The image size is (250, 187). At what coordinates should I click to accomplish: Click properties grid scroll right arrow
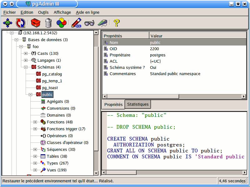pos(244,96)
